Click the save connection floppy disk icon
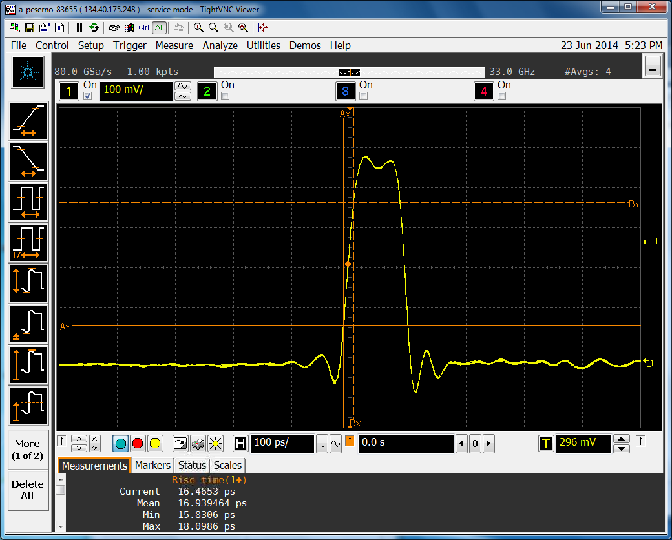The height and width of the screenshot is (540, 672). [x=30, y=28]
